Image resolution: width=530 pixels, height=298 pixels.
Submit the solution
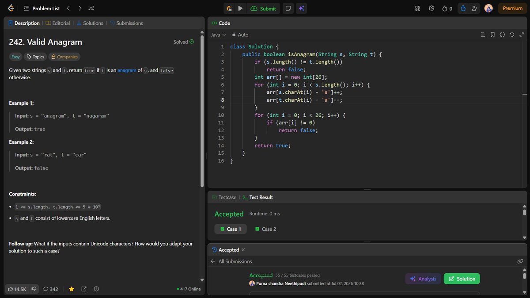(263, 8)
